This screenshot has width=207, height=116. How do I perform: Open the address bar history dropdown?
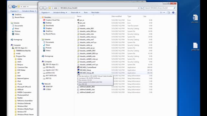[x=138, y=8]
